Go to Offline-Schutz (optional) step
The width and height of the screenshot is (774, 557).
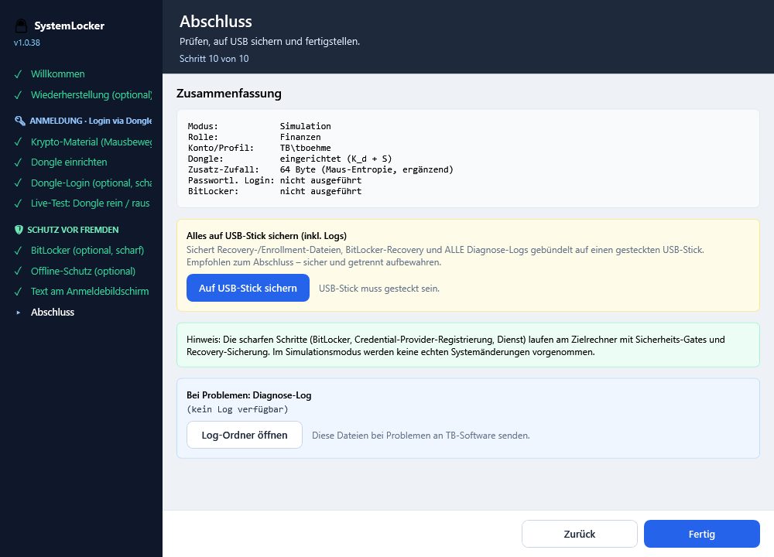[x=82, y=272]
